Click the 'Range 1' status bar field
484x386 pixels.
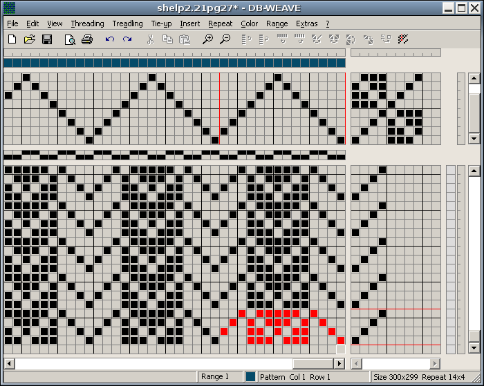[x=221, y=377]
